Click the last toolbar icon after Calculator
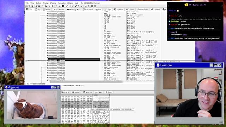 95,6
